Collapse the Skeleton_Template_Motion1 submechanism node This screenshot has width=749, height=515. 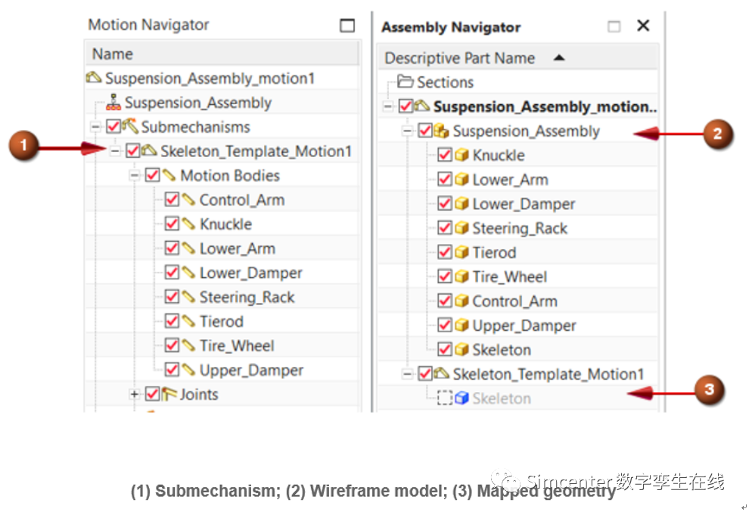pos(115,152)
